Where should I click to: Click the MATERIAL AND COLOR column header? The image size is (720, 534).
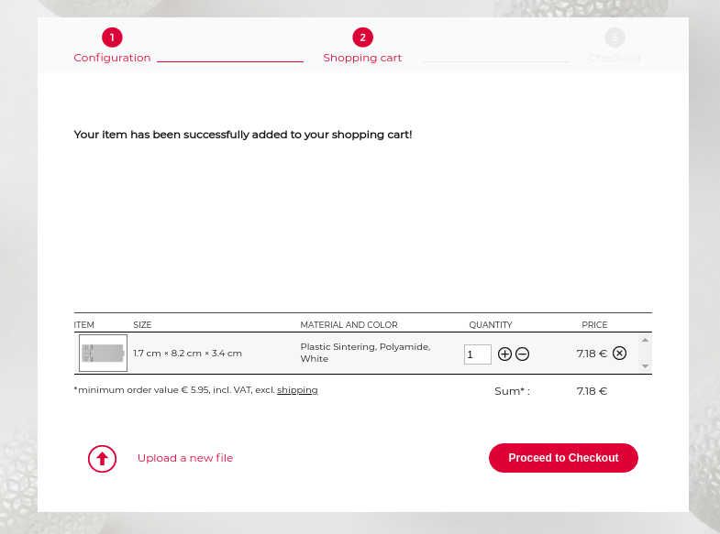(349, 324)
